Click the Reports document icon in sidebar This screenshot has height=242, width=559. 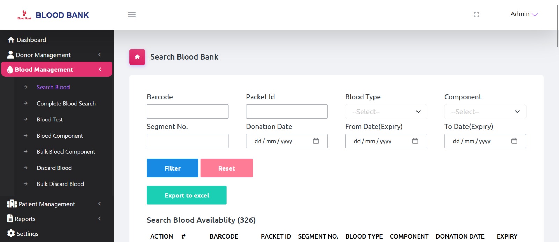pyautogui.click(x=10, y=219)
